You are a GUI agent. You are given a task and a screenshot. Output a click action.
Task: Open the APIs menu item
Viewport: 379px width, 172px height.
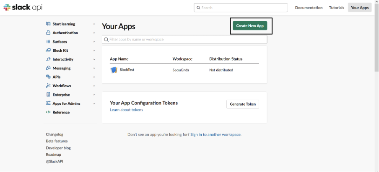point(57,77)
